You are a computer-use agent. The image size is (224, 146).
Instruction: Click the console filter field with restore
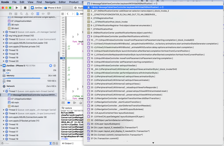coord(72,108)
